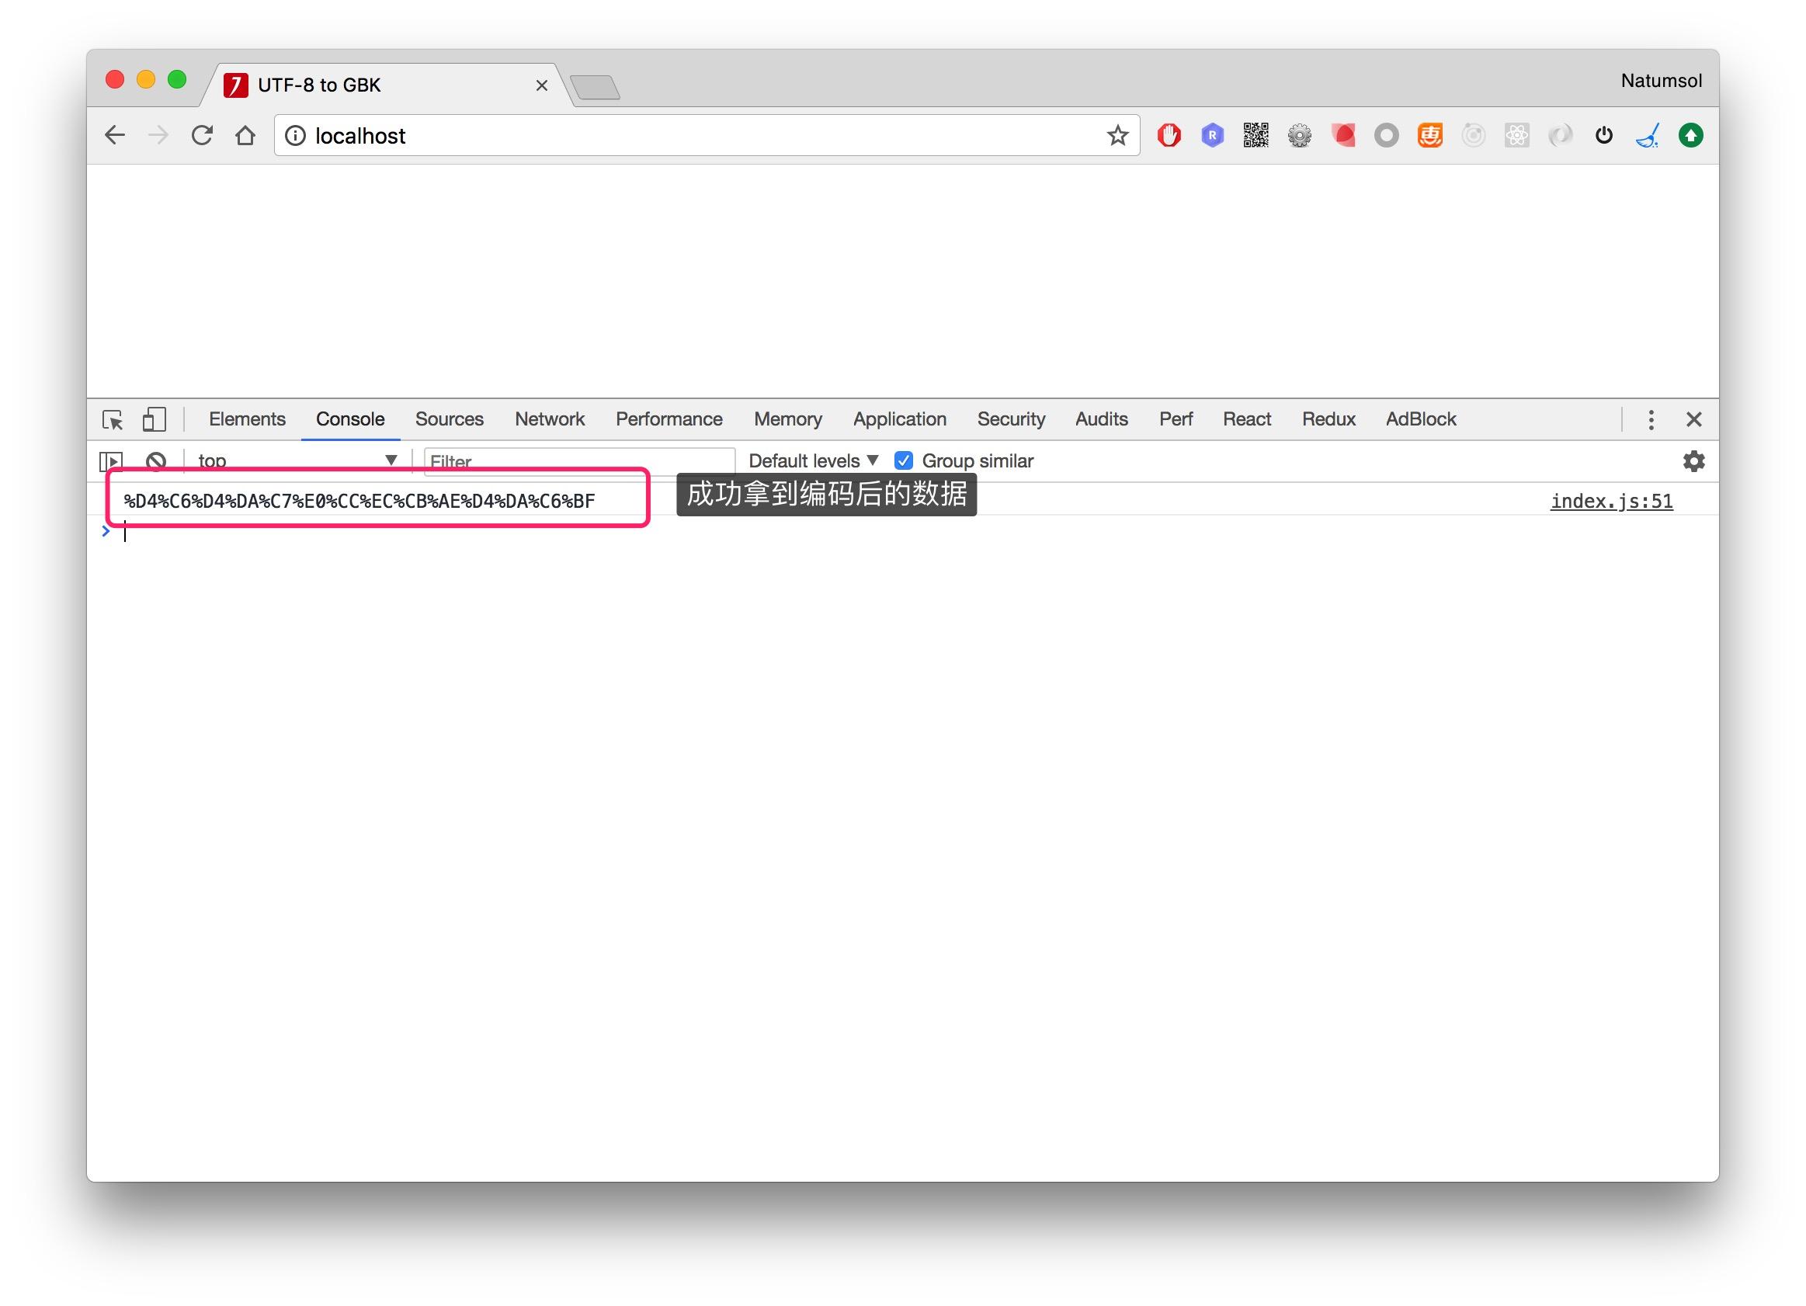The width and height of the screenshot is (1806, 1306).
Task: Click the reload page button
Action: [x=202, y=136]
